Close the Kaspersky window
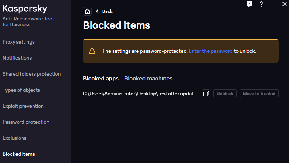The image size is (289, 163). pyautogui.click(x=284, y=4)
